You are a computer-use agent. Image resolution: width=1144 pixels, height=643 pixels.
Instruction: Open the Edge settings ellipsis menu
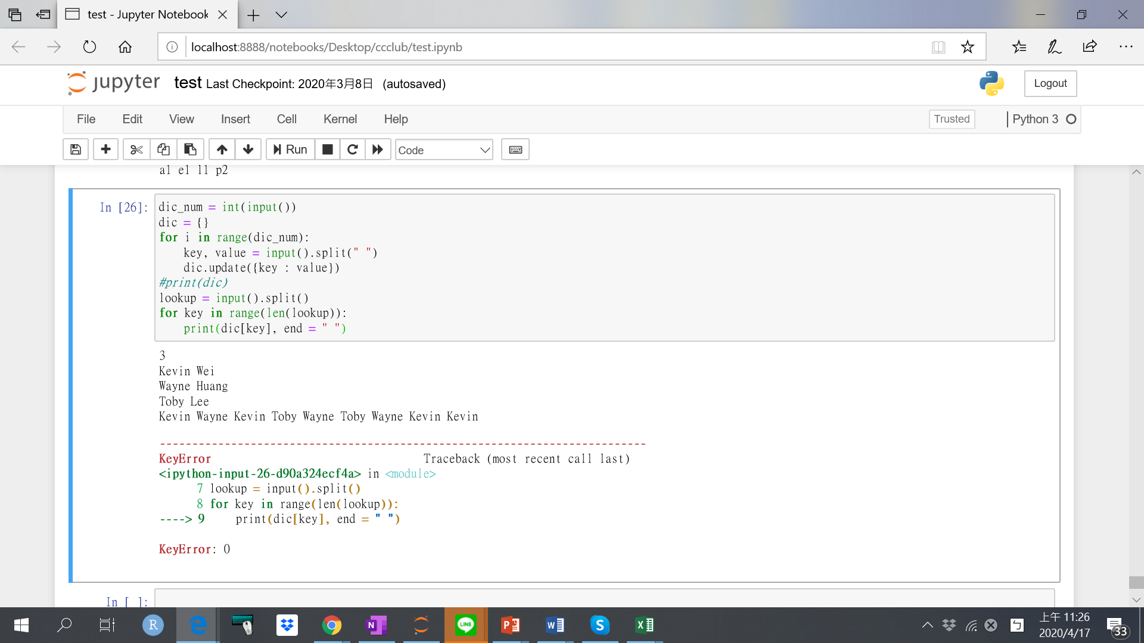(1127, 47)
